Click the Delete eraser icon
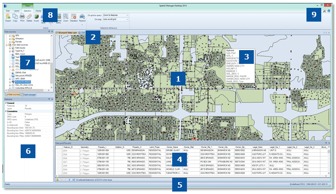The height and width of the screenshot is (194, 336). pos(29,16)
